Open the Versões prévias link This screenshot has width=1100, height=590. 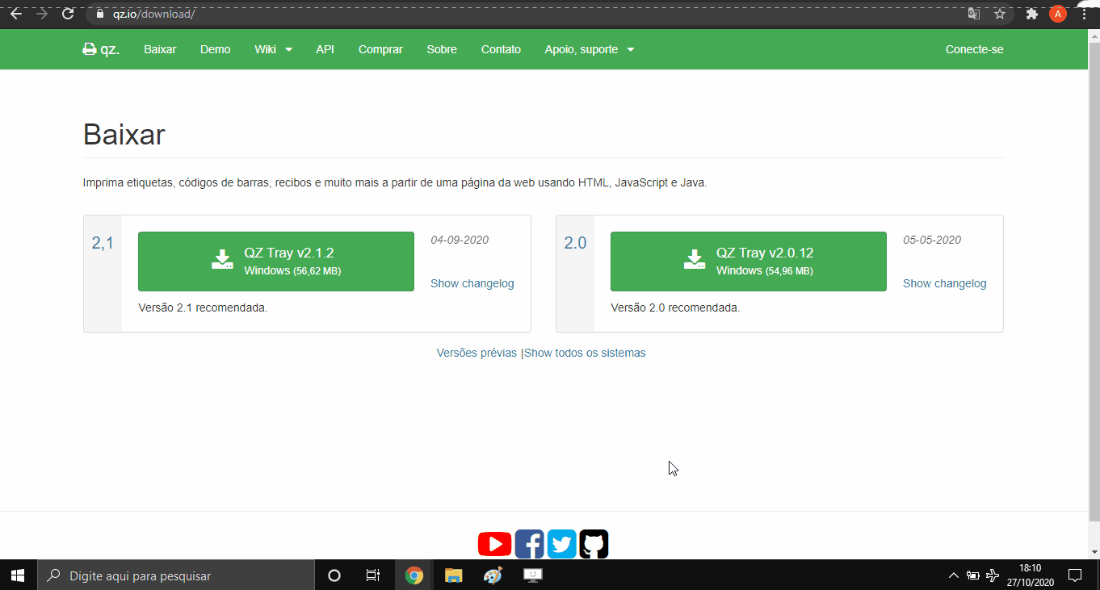(477, 353)
